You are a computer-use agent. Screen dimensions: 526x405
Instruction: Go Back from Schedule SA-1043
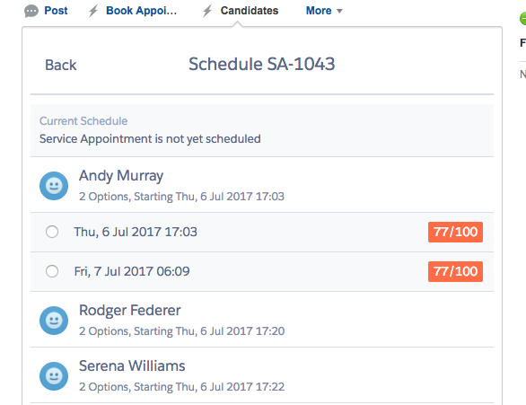[61, 65]
